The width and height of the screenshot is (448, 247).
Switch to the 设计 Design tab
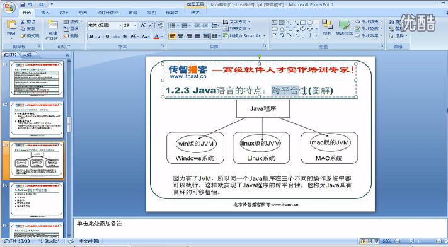[64, 13]
